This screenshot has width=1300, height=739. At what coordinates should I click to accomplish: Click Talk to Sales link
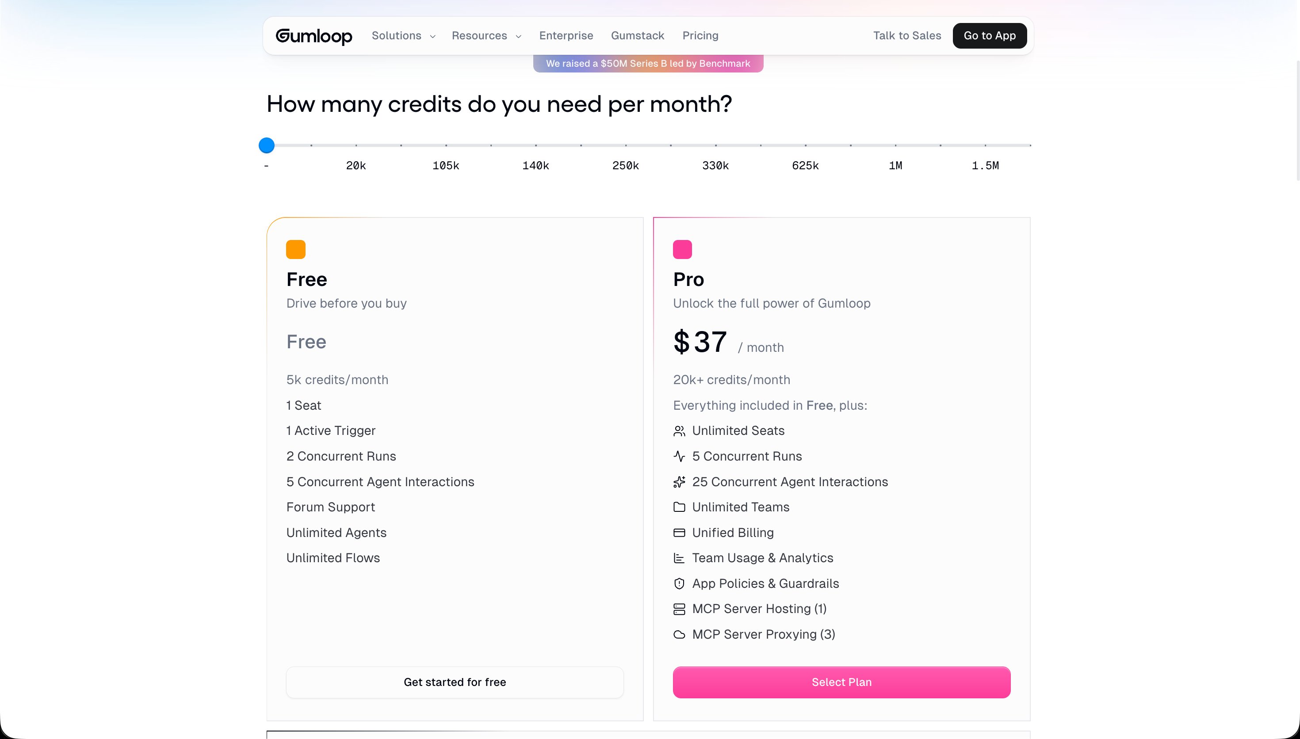tap(907, 35)
